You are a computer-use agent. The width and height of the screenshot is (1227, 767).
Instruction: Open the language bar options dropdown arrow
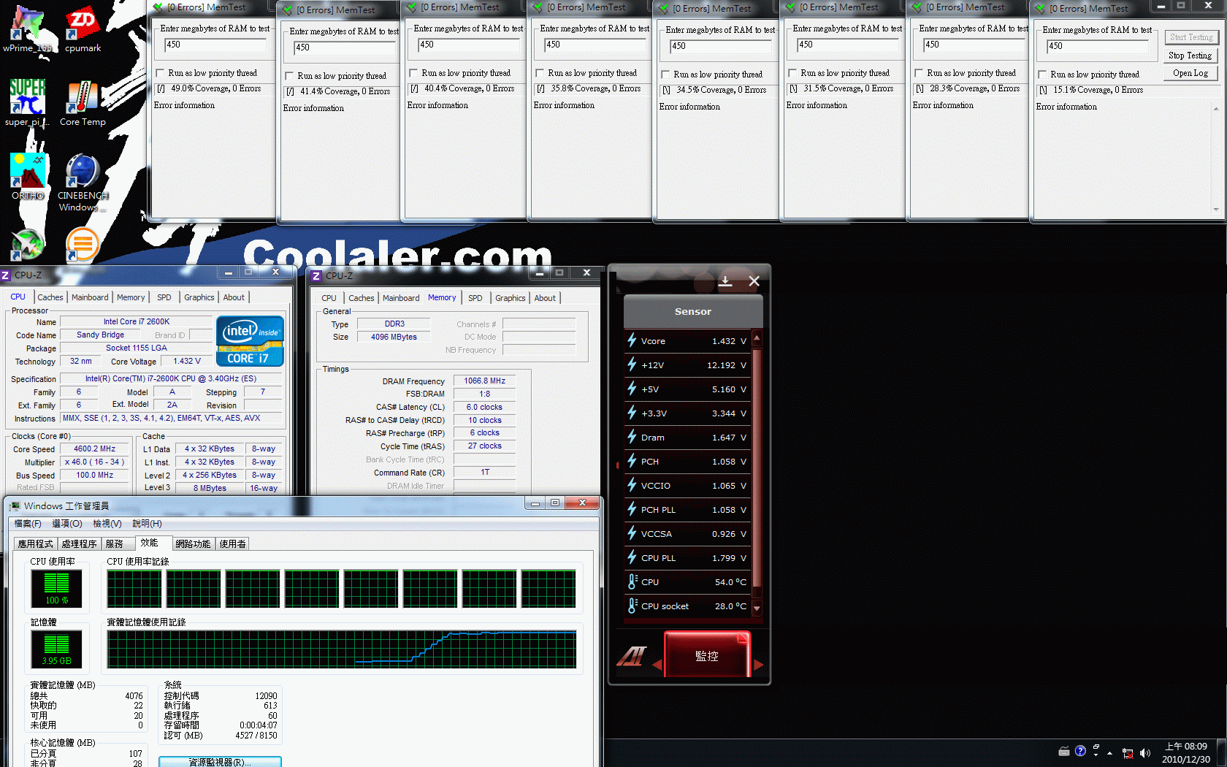click(1096, 755)
